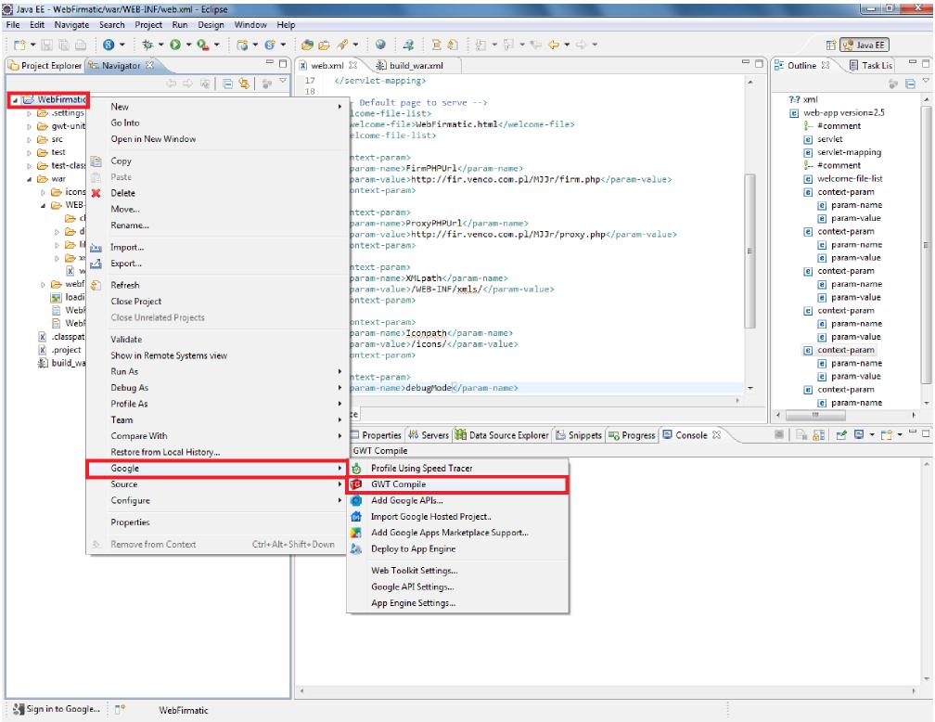Toggle Pin Console icon in Console toolbar

pos(840,434)
